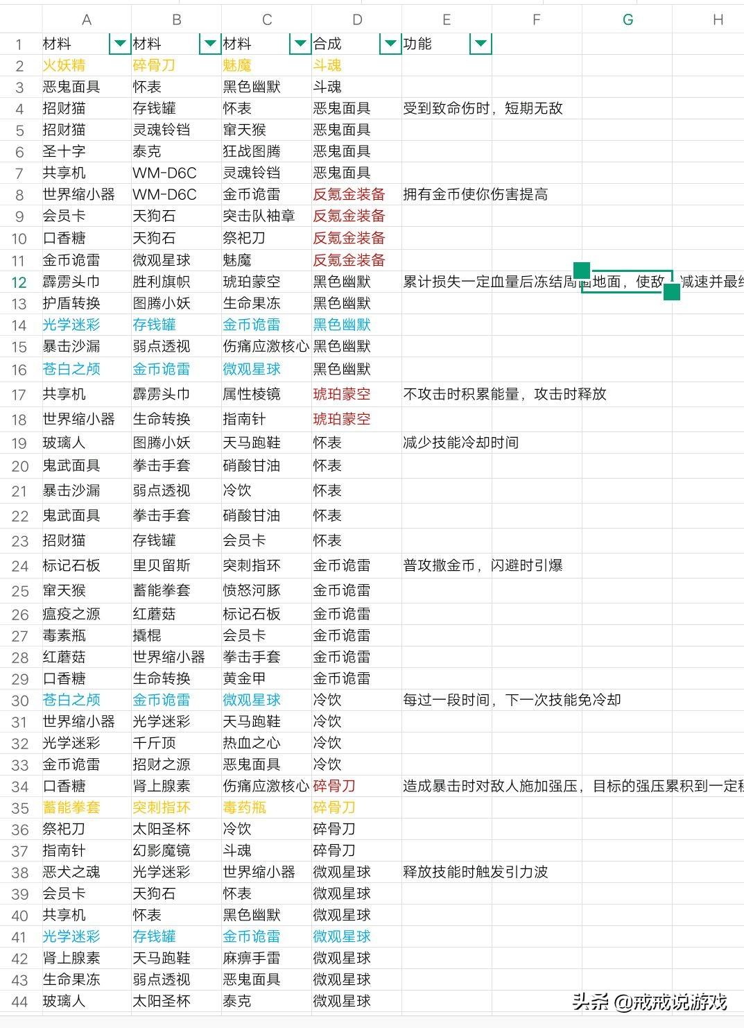
Task: Select column C header
Action: 267,19
